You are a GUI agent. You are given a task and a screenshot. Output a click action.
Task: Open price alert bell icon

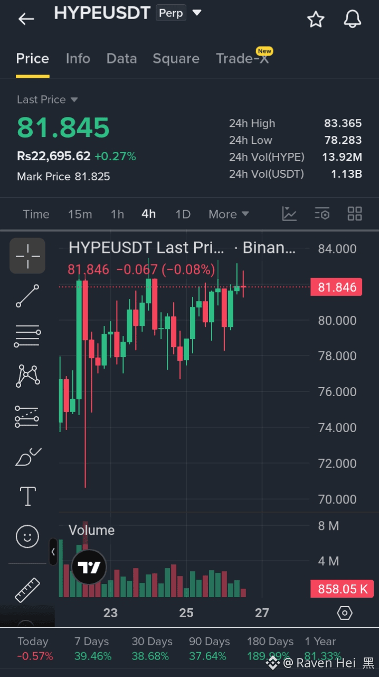tap(352, 19)
